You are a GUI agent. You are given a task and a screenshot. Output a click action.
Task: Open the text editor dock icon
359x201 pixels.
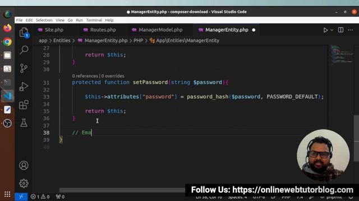click(x=7, y=109)
